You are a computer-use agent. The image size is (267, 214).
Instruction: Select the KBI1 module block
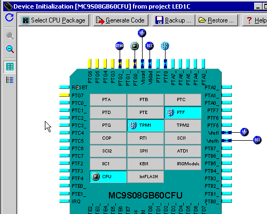click(145, 164)
